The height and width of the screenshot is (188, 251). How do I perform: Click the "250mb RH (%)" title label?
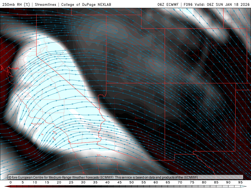pos(16,4)
